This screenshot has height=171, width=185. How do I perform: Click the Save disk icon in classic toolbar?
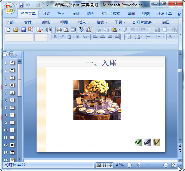tap(23, 30)
